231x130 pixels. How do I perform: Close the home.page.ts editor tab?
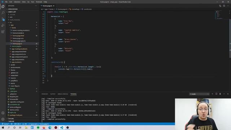click(x=54, y=6)
